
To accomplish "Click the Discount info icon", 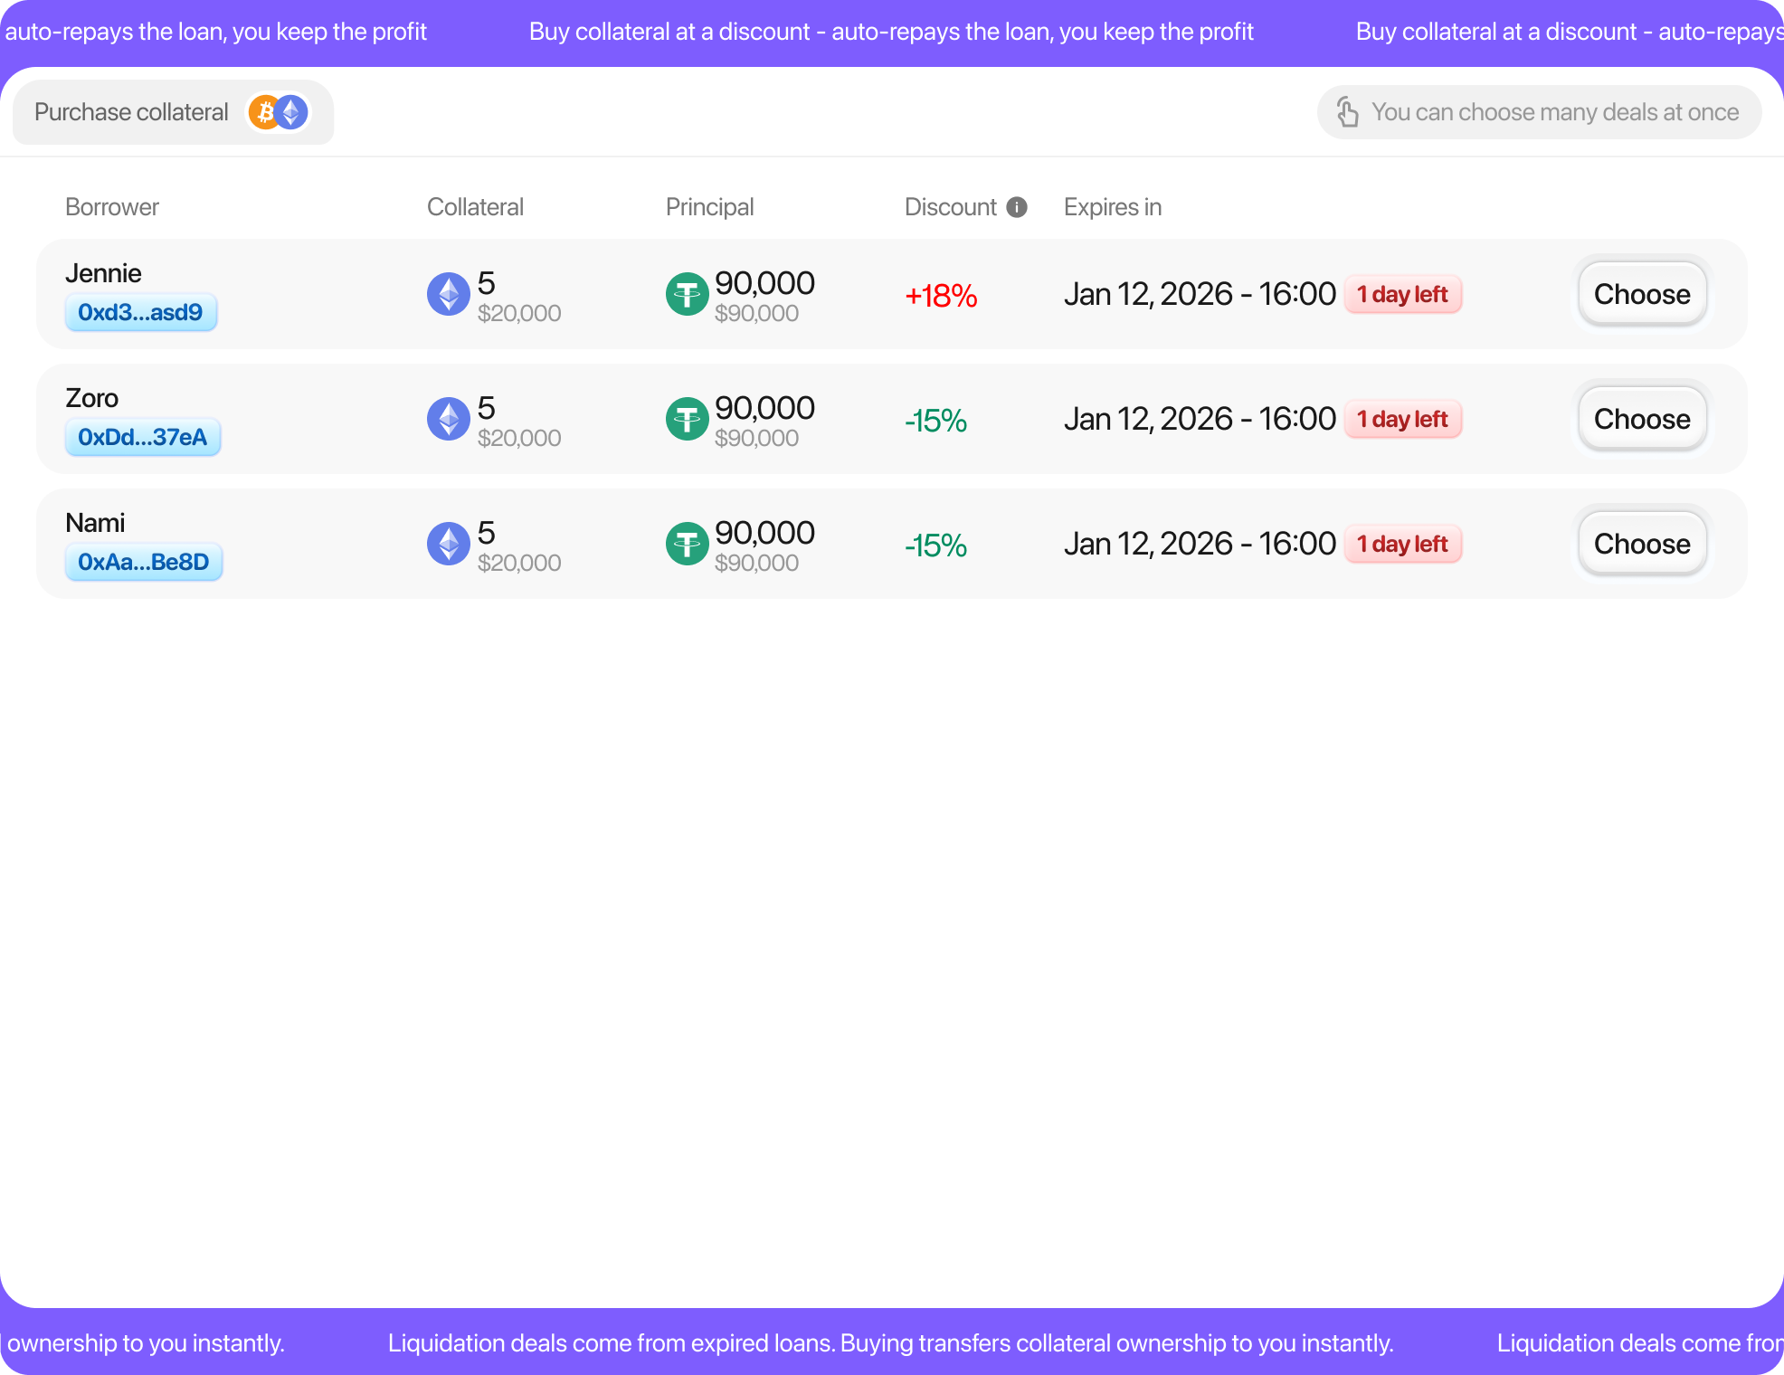I will coord(1017,207).
